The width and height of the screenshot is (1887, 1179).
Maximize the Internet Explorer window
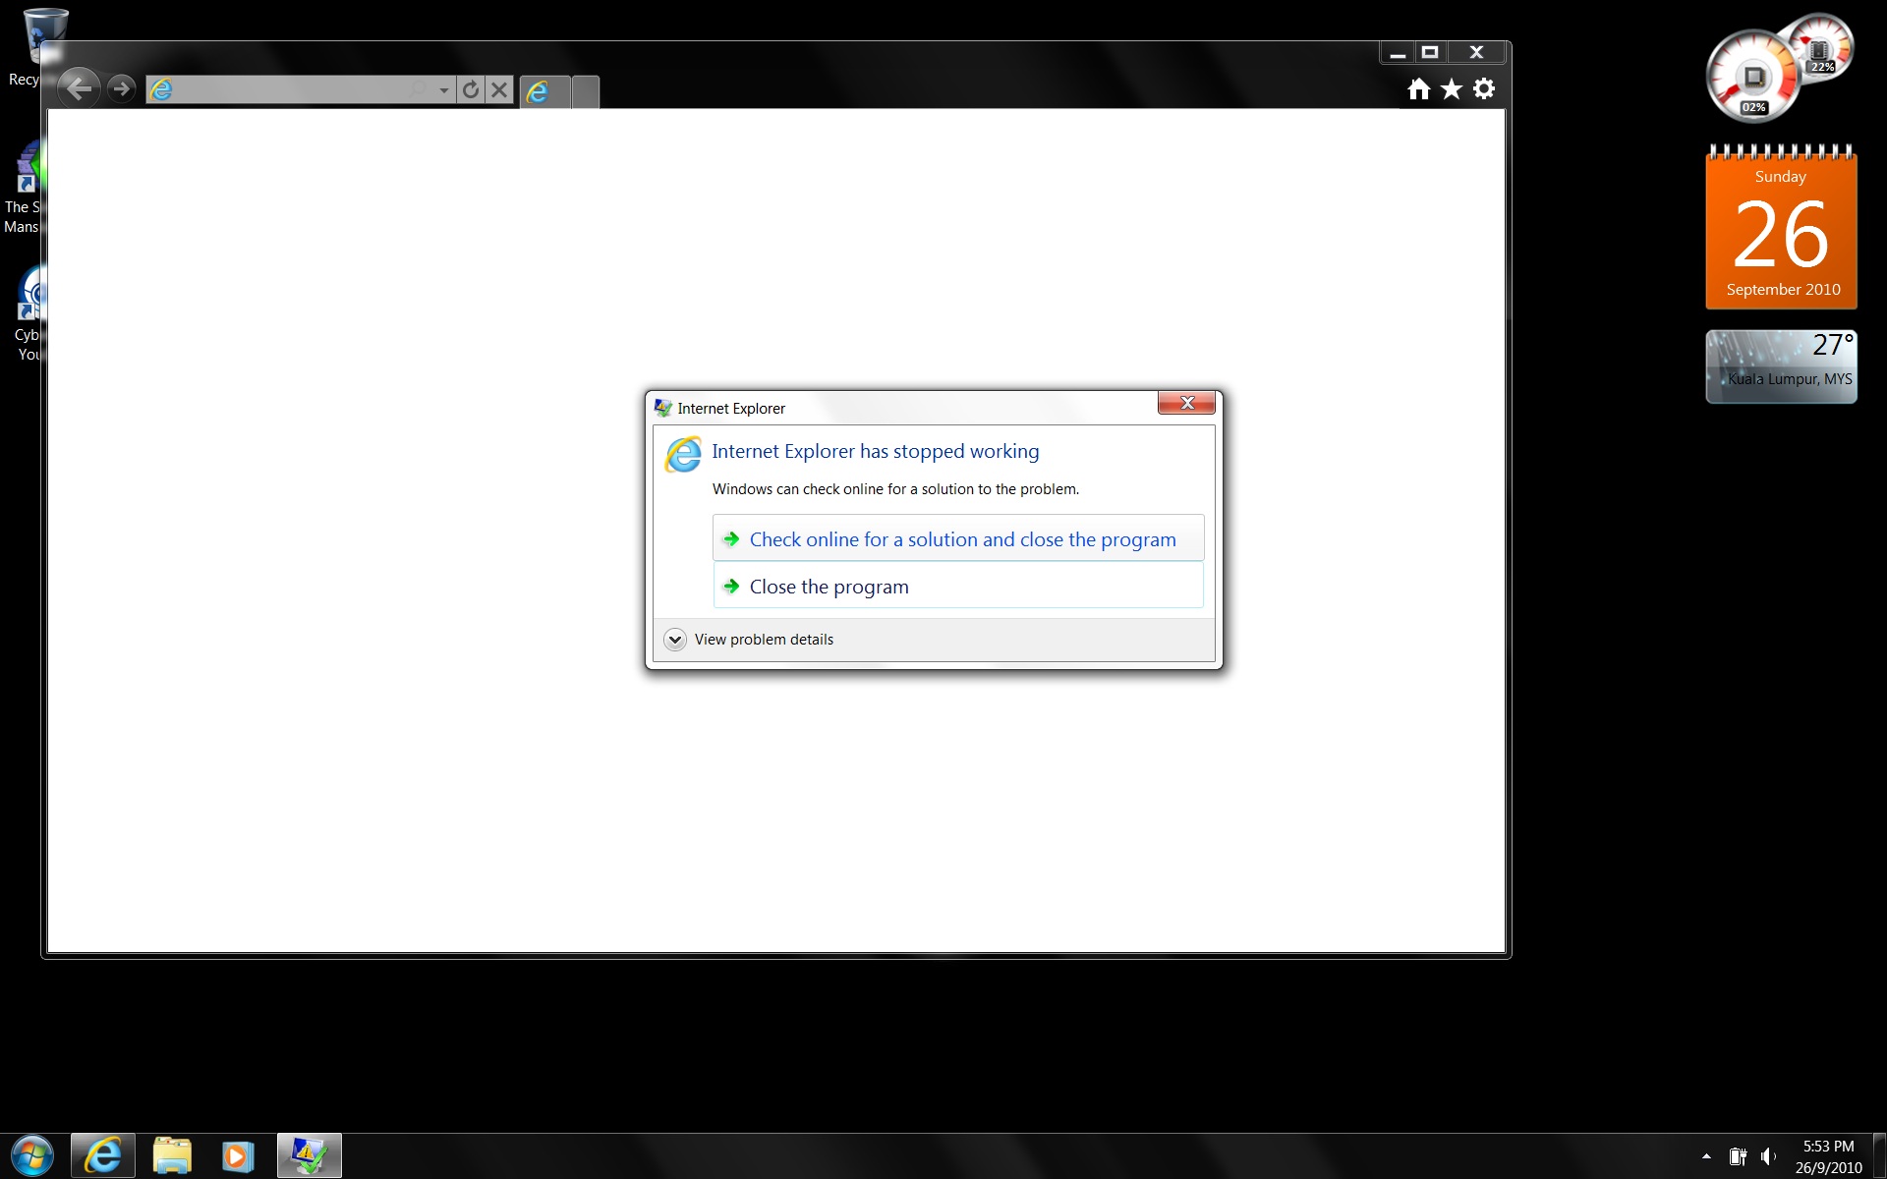pos(1430,53)
